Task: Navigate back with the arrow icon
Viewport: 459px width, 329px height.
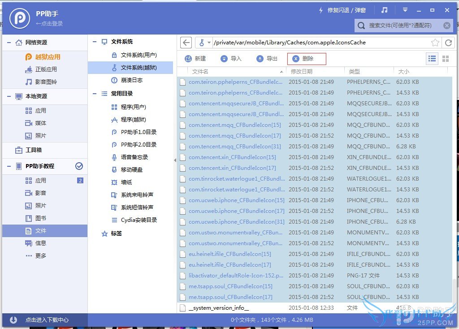Action: point(186,42)
